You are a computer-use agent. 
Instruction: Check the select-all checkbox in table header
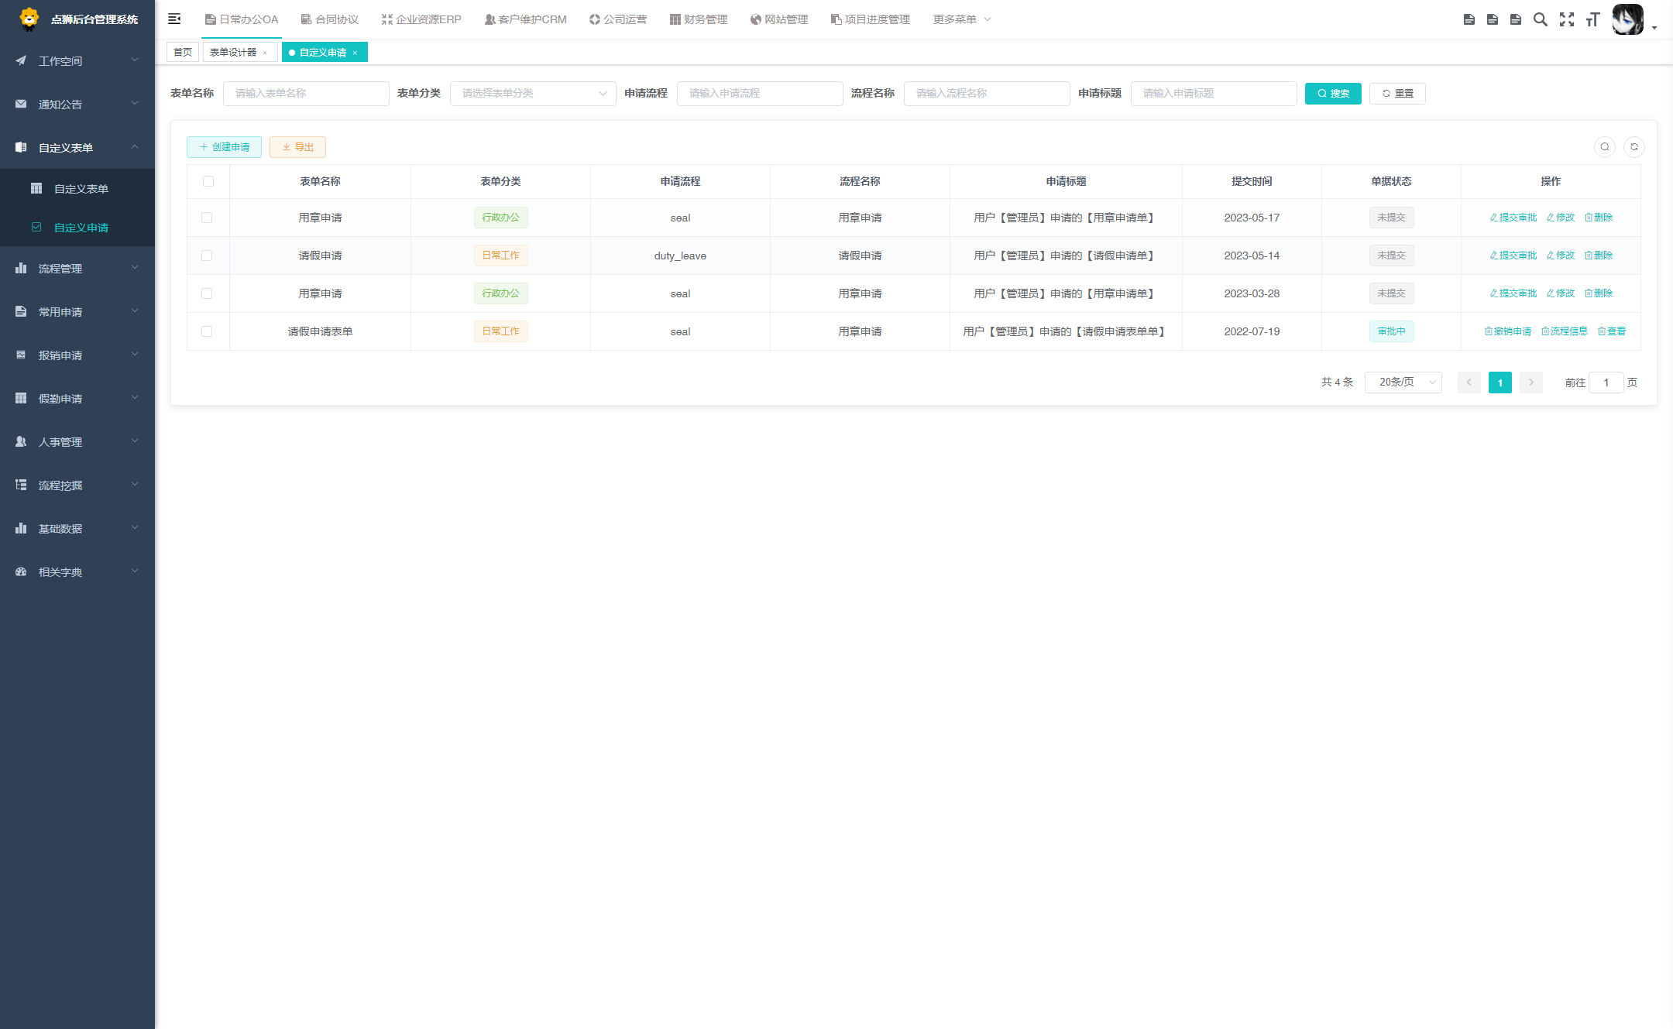208,181
